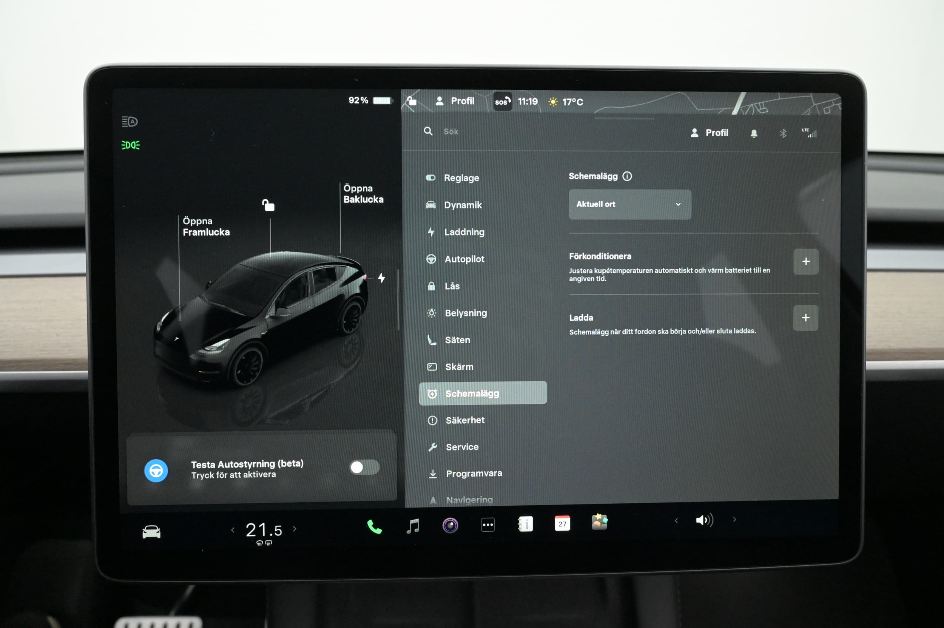This screenshot has height=628, width=944.
Task: Open the owner's manual info icon
Action: tap(525, 524)
